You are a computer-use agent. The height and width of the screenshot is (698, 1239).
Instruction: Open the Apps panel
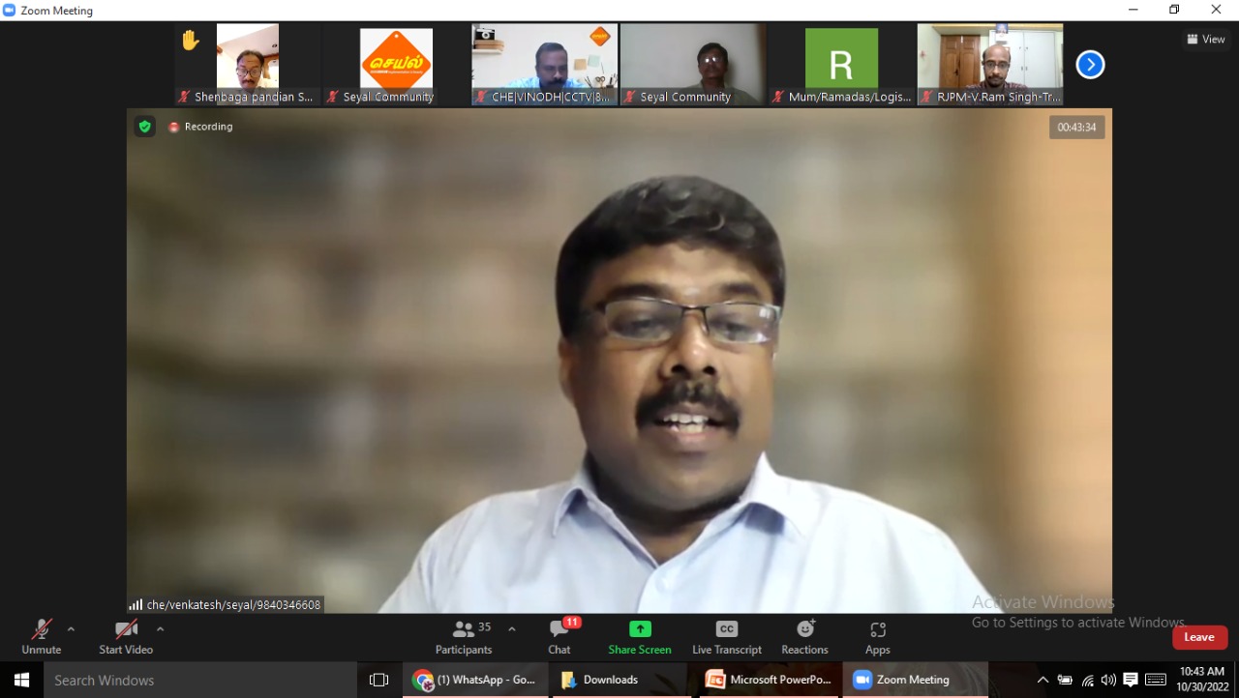877,638
